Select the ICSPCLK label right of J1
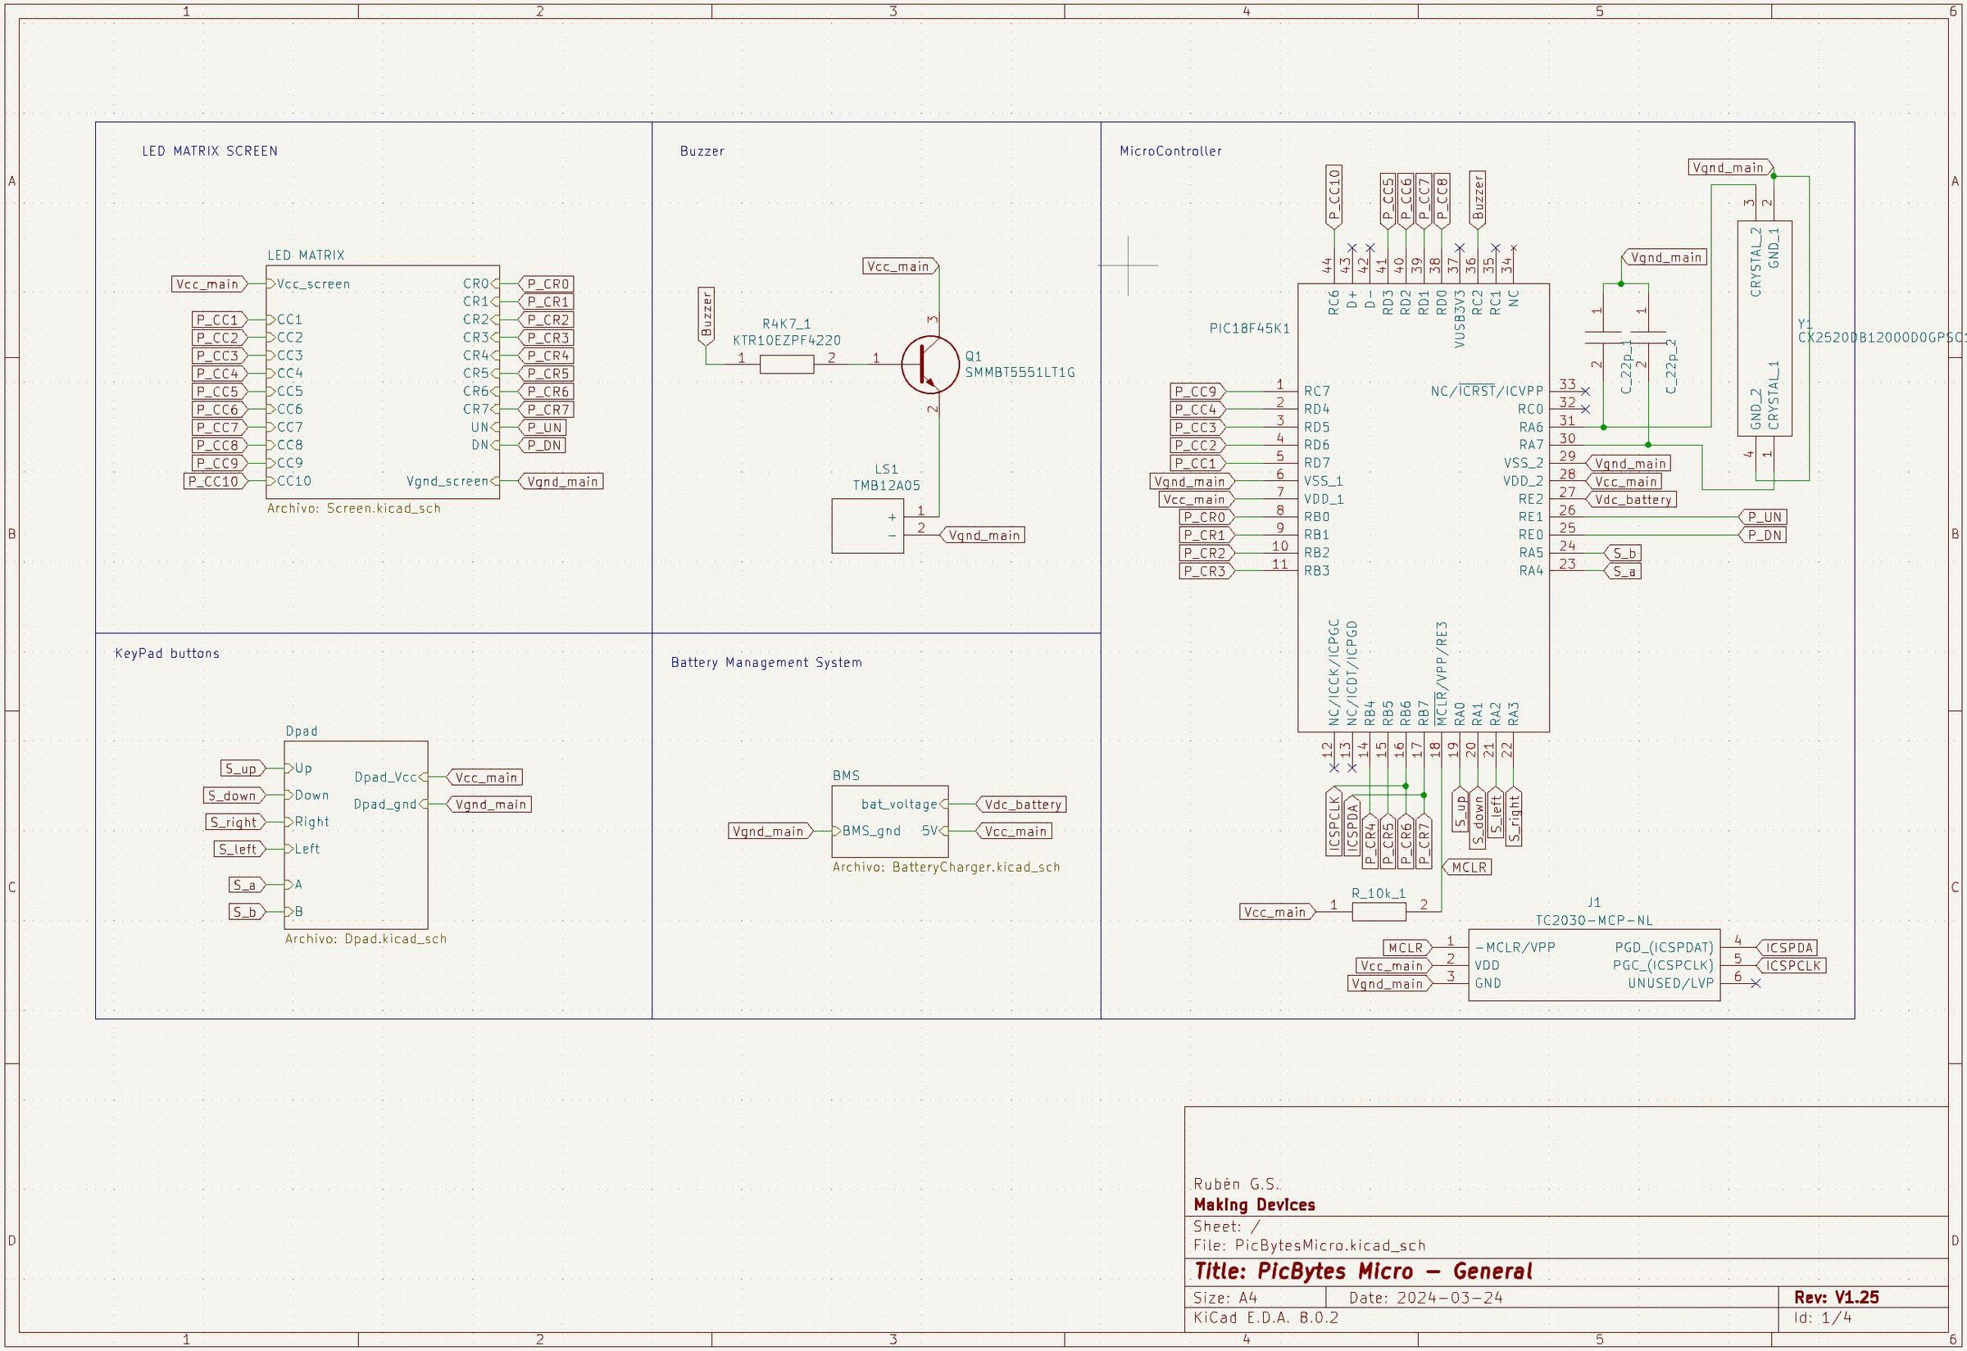Screen dimensions: 1967x1351 pos(1792,966)
